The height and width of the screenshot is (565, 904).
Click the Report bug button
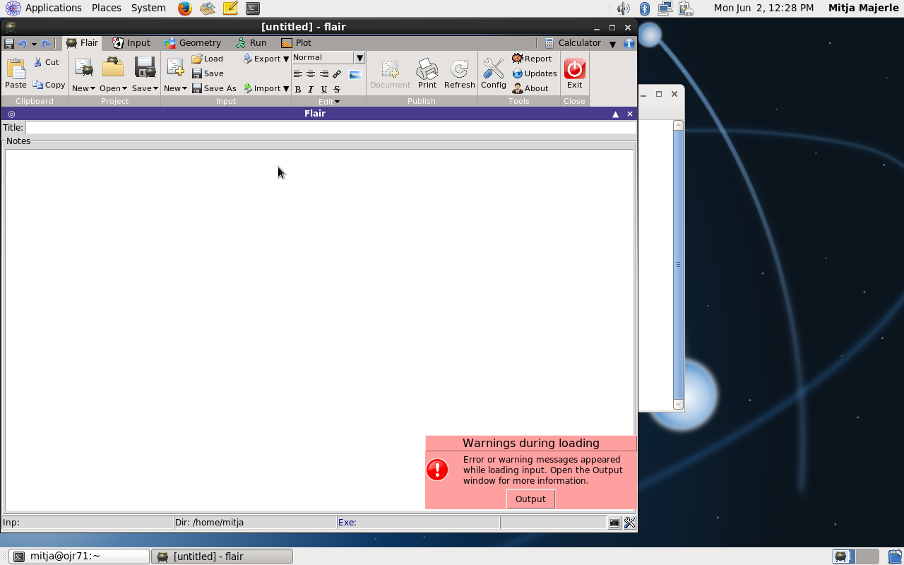[532, 59]
